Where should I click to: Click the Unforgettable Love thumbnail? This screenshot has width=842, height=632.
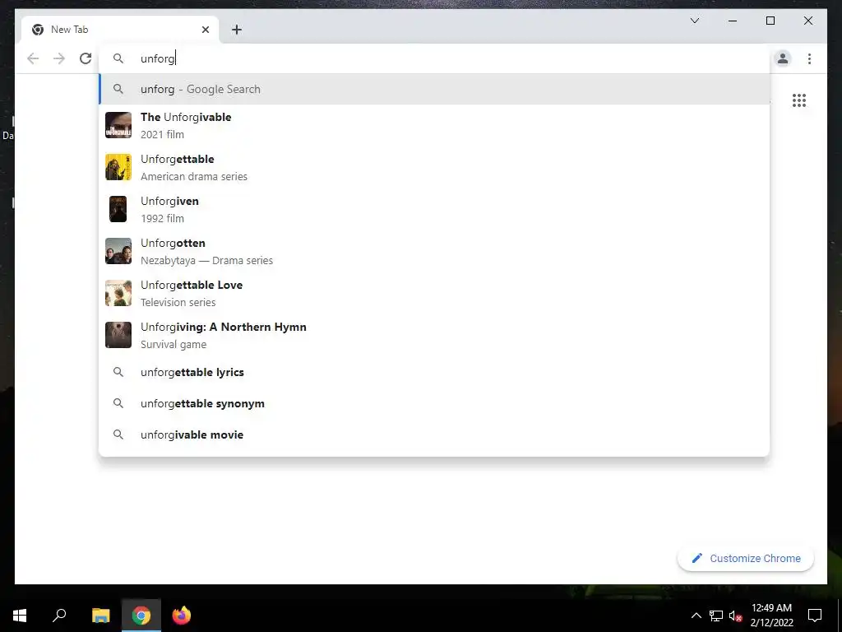click(x=118, y=293)
